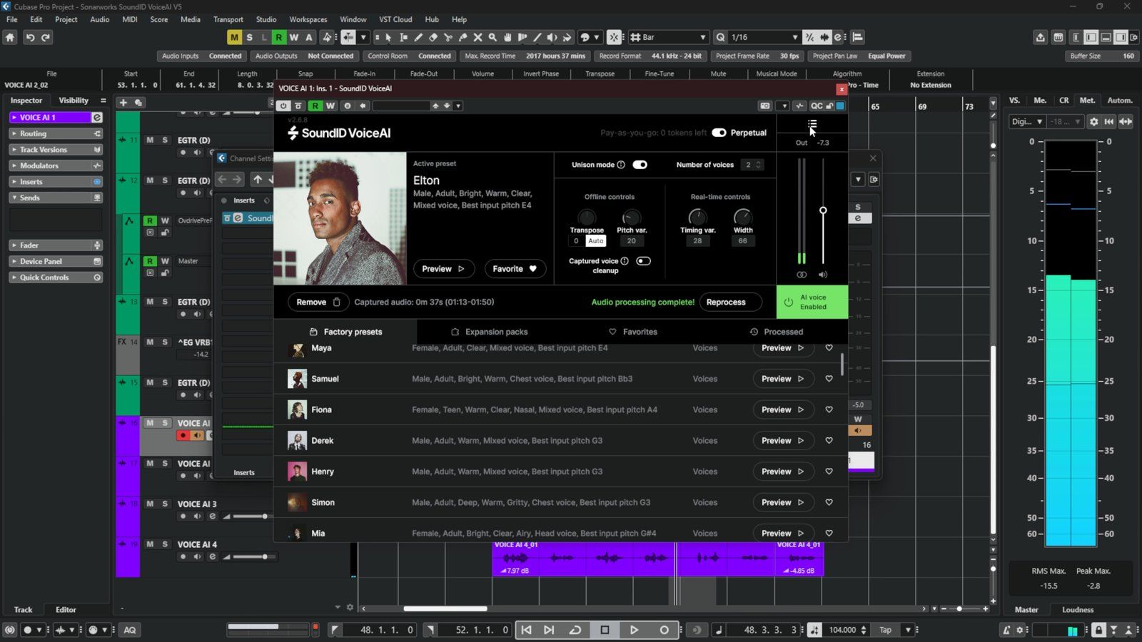Switch to Expansion packs tab
The image size is (1142, 642).
[x=489, y=332]
